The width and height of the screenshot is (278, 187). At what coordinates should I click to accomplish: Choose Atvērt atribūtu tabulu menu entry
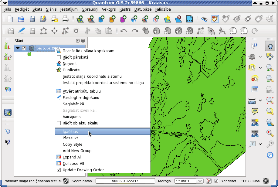point(103,91)
